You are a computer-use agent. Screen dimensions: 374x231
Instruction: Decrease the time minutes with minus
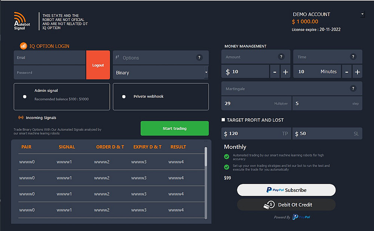[347, 72]
